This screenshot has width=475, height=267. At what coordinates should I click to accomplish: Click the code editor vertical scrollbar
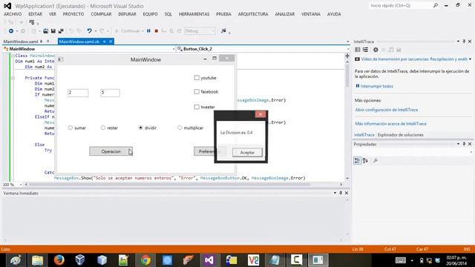[347, 76]
